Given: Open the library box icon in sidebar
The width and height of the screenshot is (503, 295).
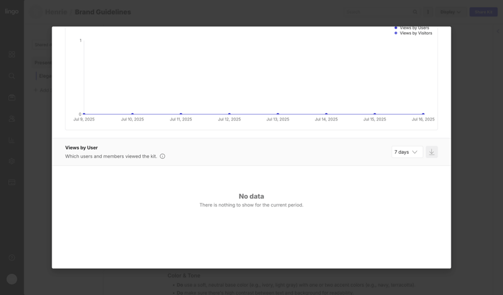Looking at the screenshot, I should [x=12, y=97].
